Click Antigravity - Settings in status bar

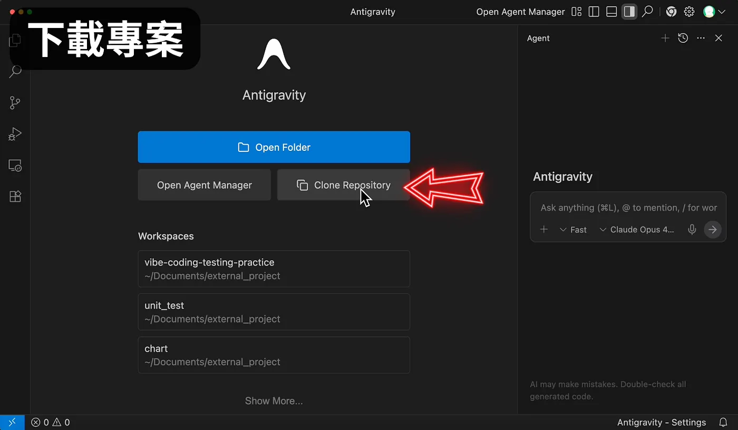click(662, 422)
